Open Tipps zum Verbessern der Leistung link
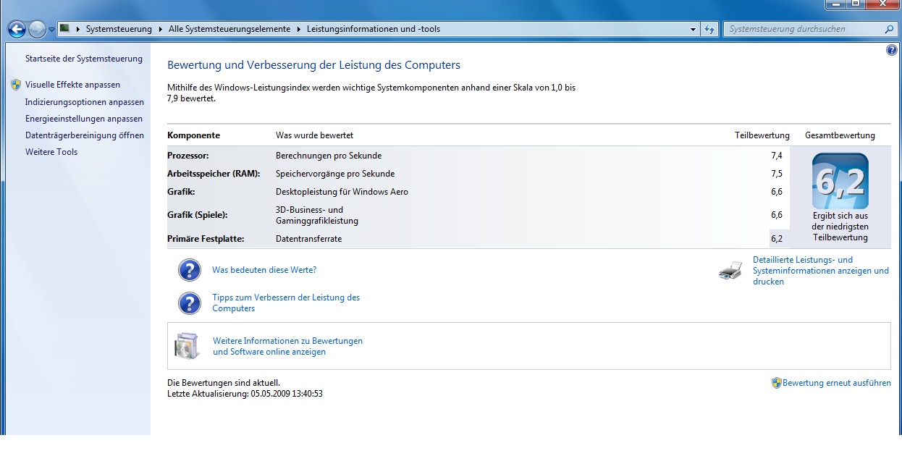This screenshot has width=902, height=456. tap(286, 303)
